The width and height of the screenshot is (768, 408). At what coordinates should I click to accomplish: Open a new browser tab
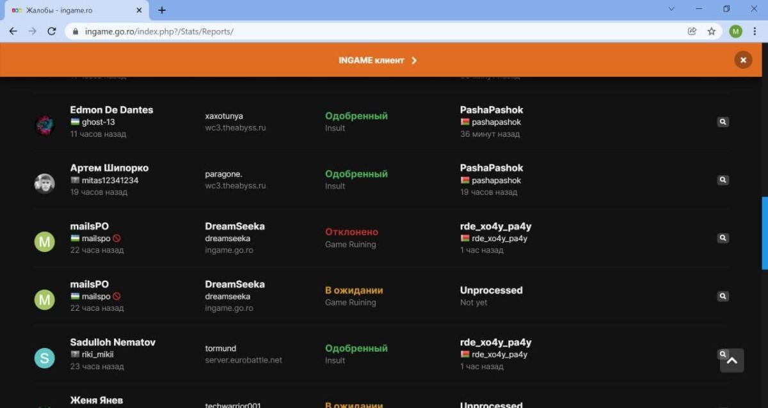point(162,10)
